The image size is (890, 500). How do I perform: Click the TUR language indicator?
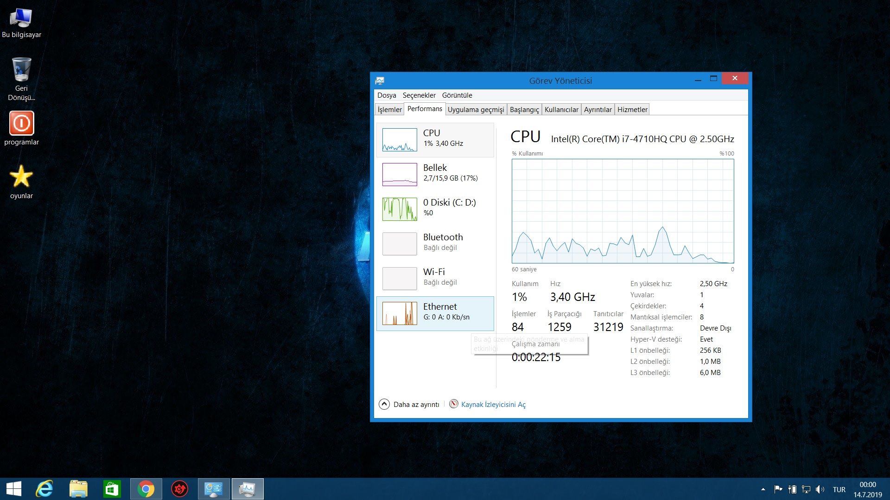coord(839,489)
